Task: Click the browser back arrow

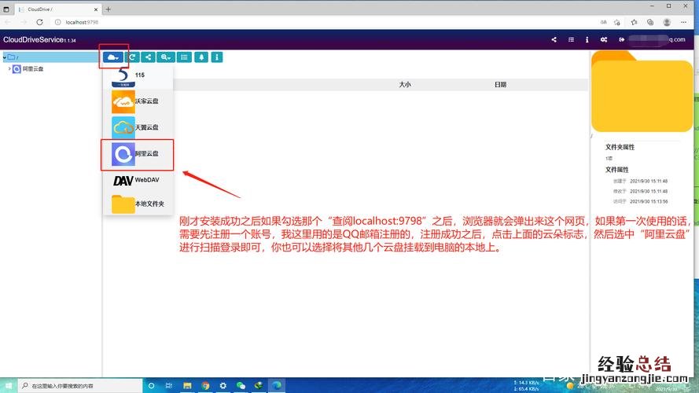Action: (x=8, y=22)
